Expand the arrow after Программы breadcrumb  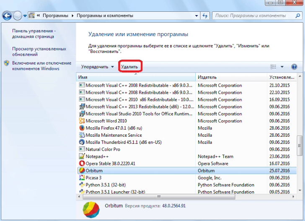pyautogui.click(x=72, y=16)
